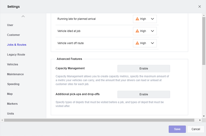Click warning icon for Vehicle idled at job
This screenshot has height=136, width=206.
pyautogui.click(x=137, y=31)
